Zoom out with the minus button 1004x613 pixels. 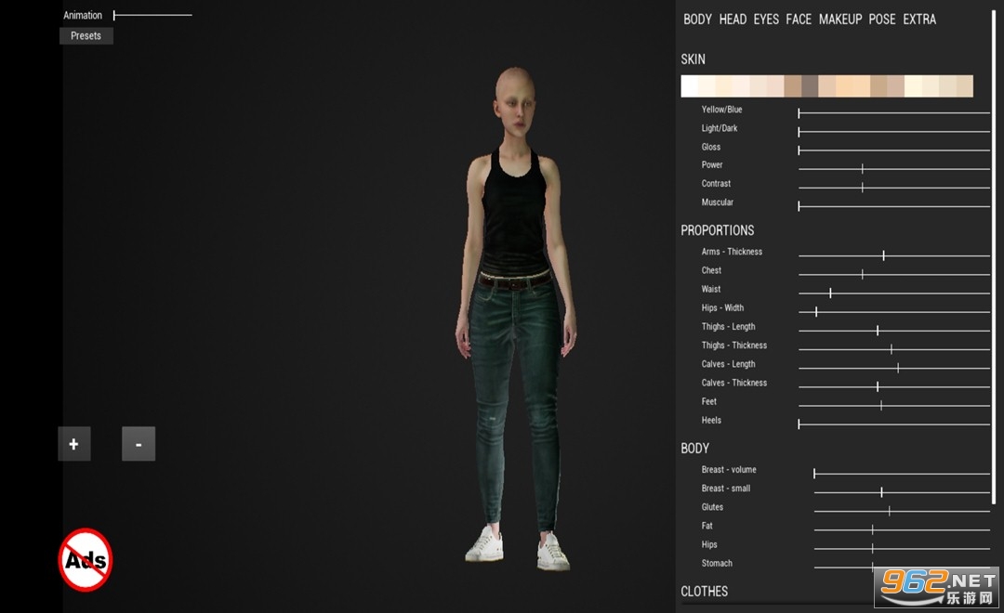pyautogui.click(x=139, y=444)
